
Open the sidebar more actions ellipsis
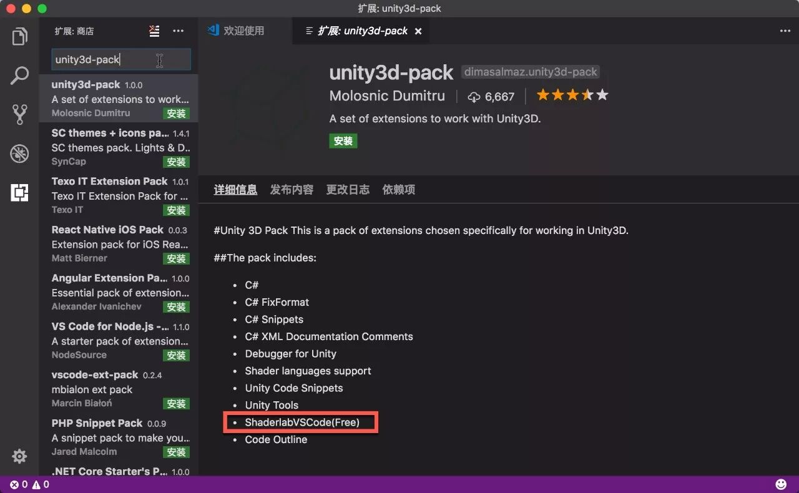click(x=179, y=31)
